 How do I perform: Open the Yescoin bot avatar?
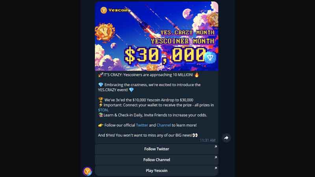[x=87, y=171]
